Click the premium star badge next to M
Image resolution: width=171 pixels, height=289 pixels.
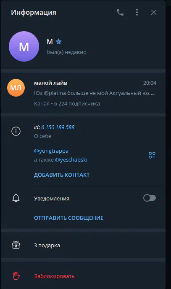tap(58, 42)
